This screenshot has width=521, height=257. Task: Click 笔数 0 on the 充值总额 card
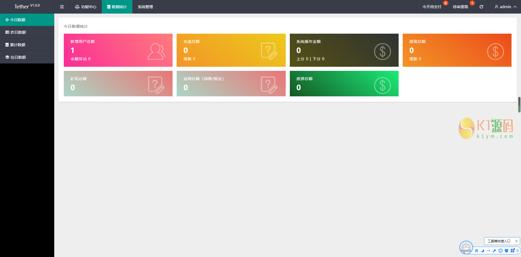(189, 59)
